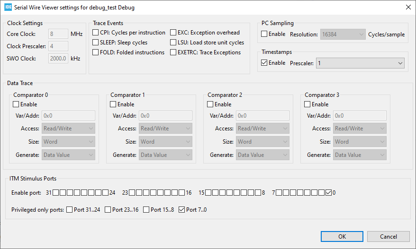Disable Timestamps enable checkbox
Screen dimensions: 416x249
click(x=264, y=63)
